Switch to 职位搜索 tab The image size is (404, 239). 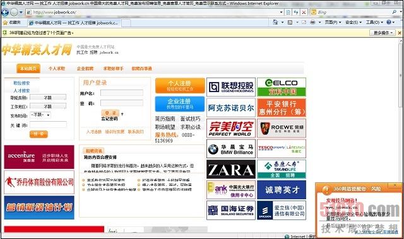(21, 83)
